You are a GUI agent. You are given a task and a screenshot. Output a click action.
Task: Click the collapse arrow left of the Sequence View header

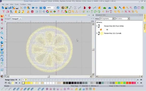point(93,15)
